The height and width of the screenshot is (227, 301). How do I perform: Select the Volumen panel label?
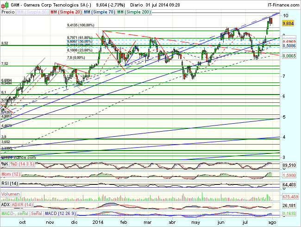(11, 194)
